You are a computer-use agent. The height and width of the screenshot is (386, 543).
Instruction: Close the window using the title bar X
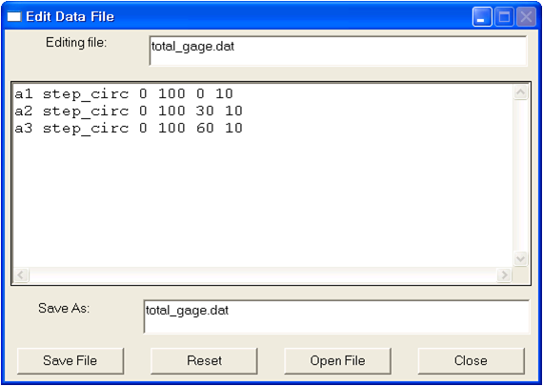point(527,17)
